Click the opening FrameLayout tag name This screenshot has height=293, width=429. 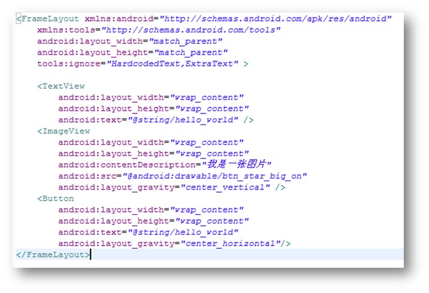pos(50,19)
